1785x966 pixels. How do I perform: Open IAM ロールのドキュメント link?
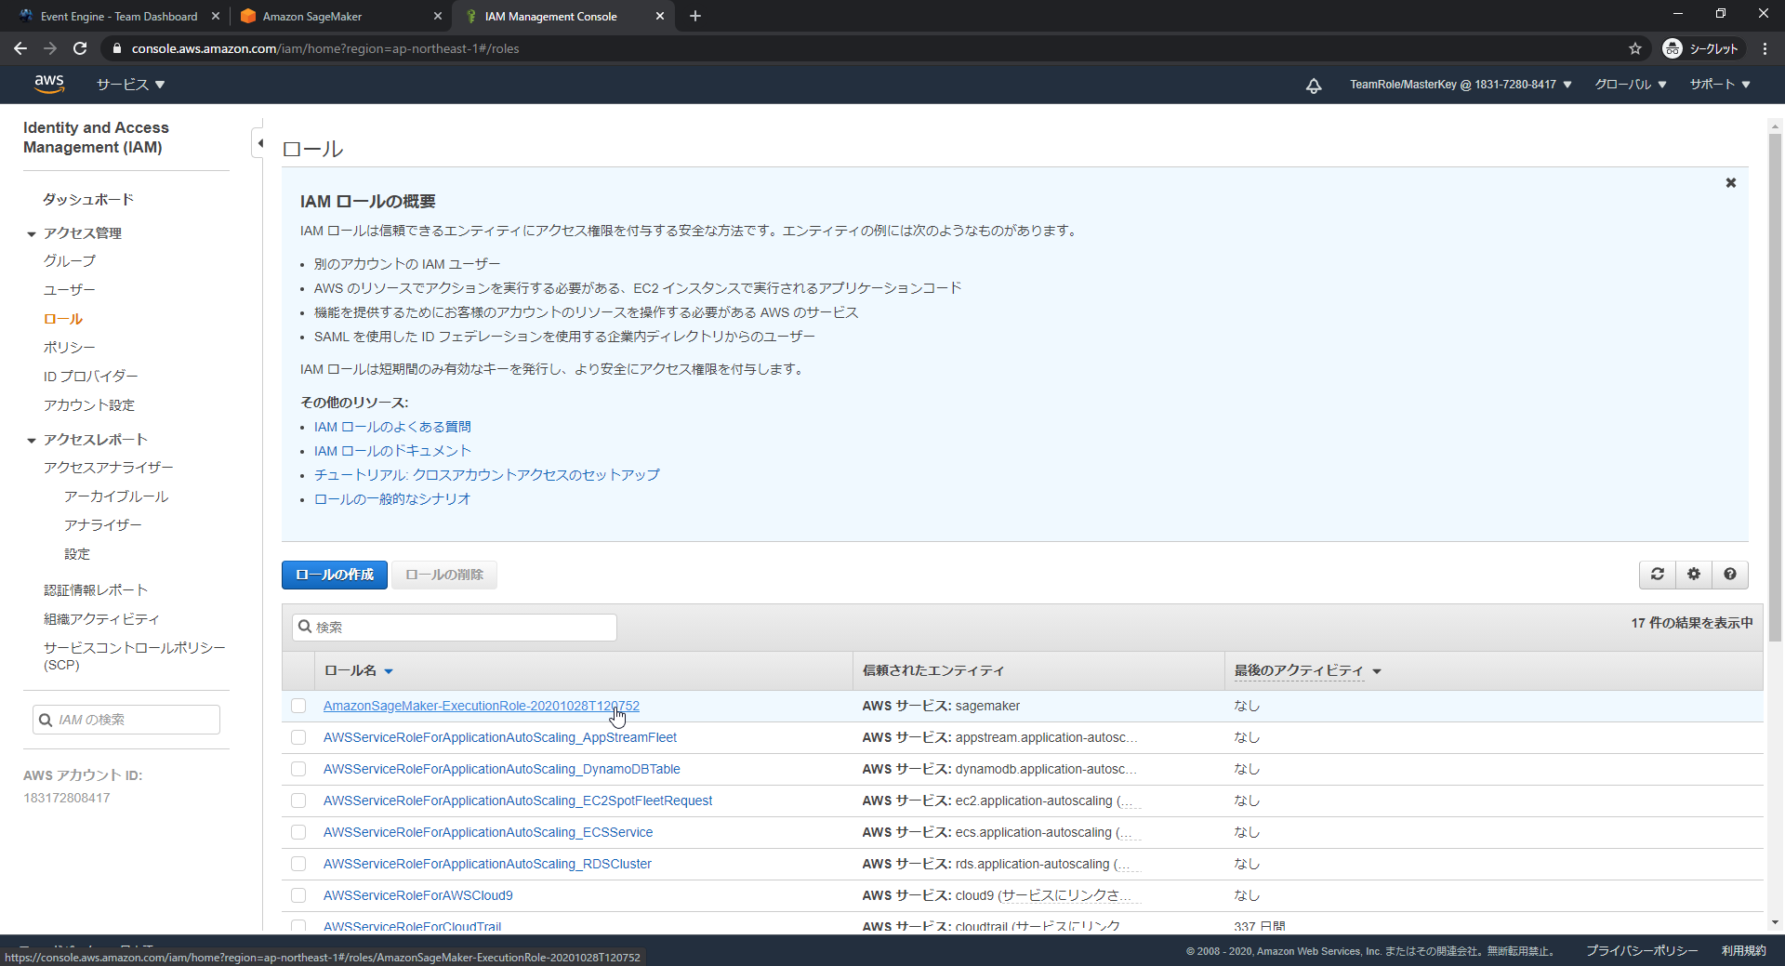[x=392, y=451]
